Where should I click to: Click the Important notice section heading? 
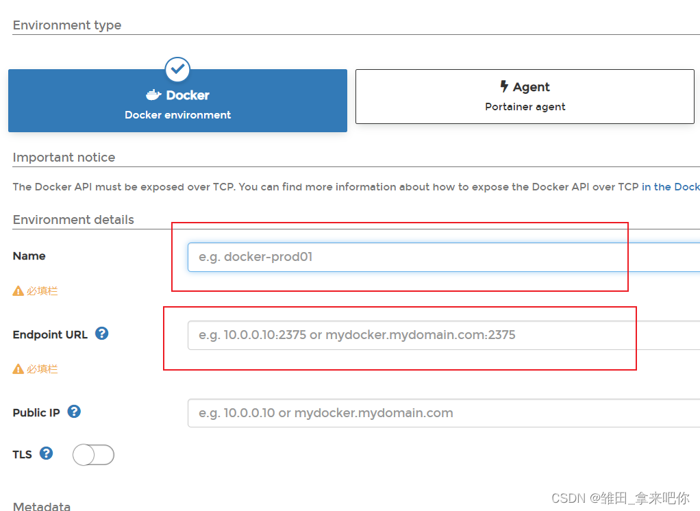tap(64, 157)
